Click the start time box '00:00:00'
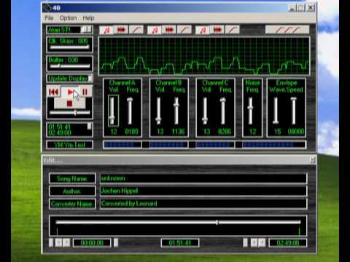The height and width of the screenshot is (262, 350). 92,242
